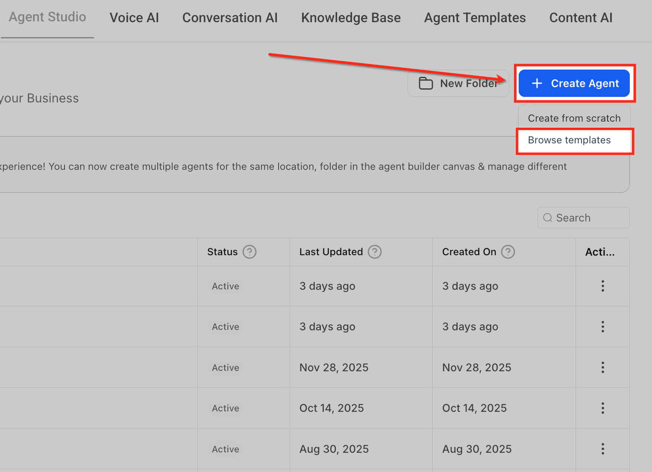Show help tooltip for Status column

tap(250, 252)
